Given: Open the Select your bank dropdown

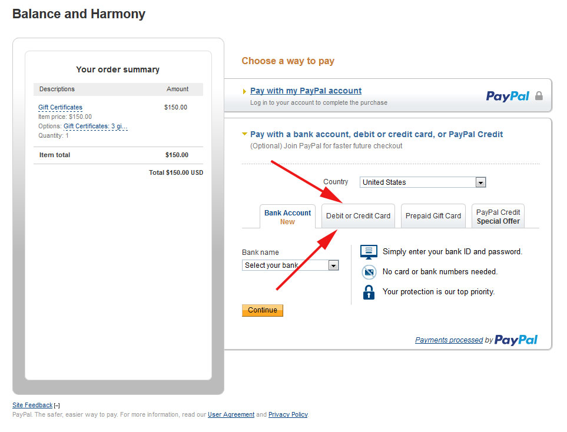Looking at the screenshot, I should pyautogui.click(x=333, y=265).
